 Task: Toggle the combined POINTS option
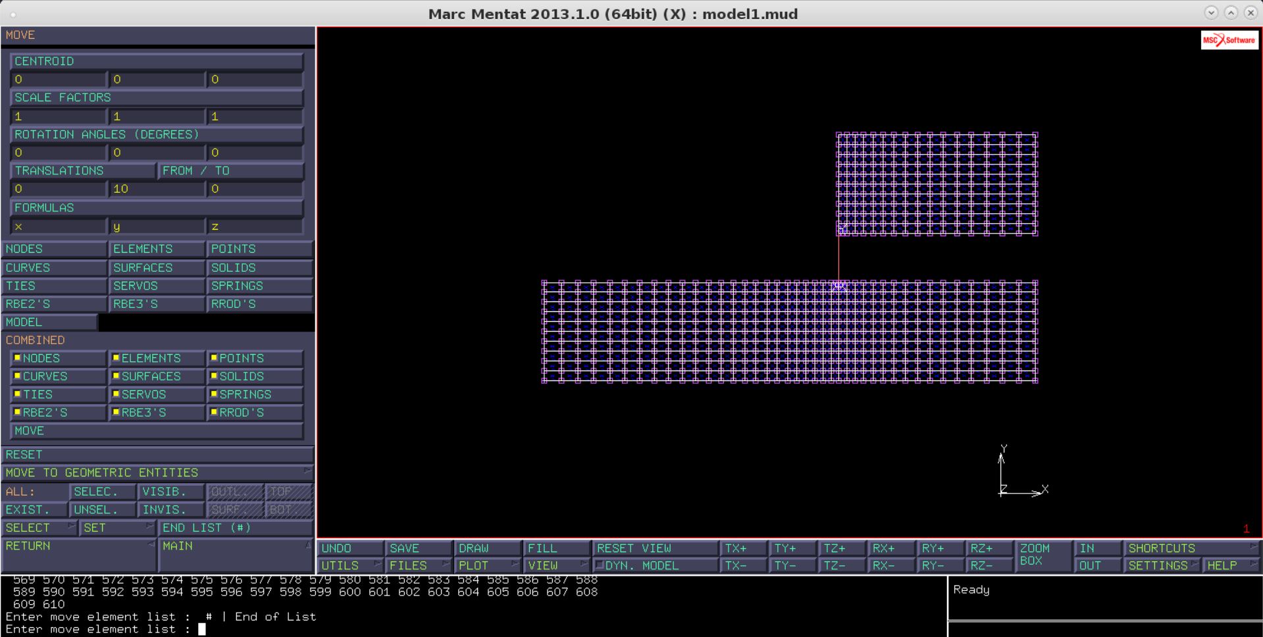(x=255, y=358)
